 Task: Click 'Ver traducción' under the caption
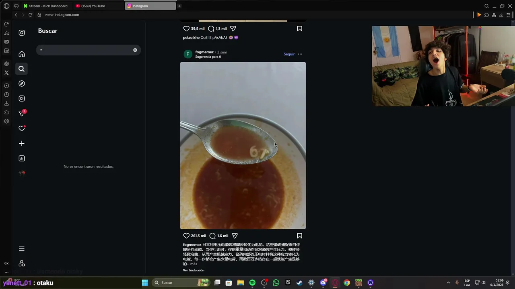point(194,270)
